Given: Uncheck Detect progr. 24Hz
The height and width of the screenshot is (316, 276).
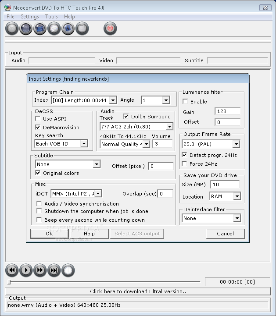Looking at the screenshot, I should pyautogui.click(x=184, y=155).
